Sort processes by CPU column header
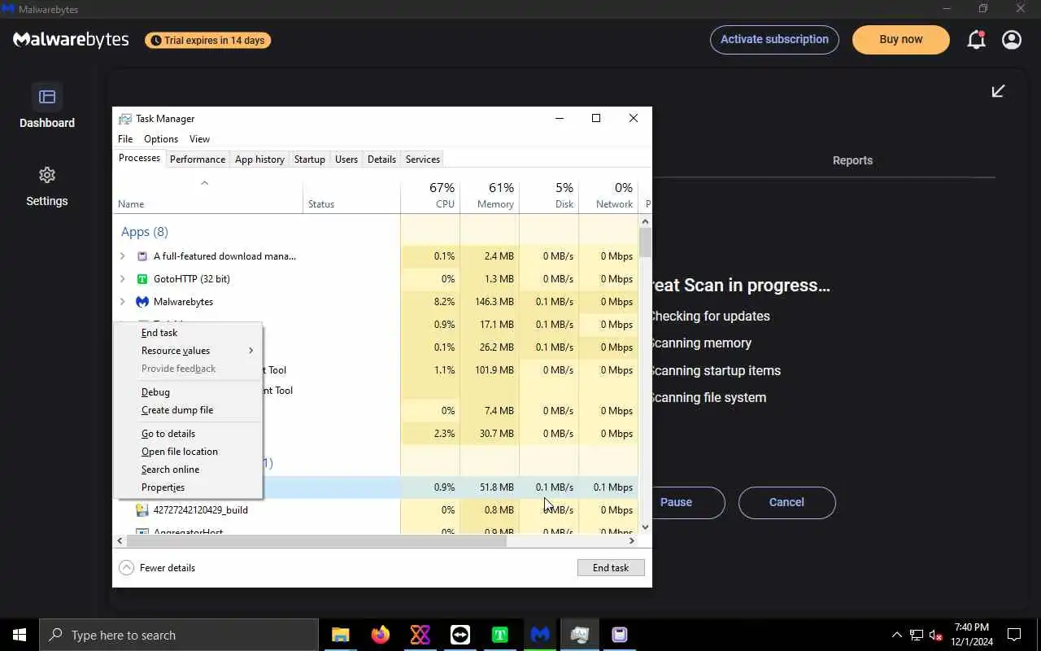 [430, 195]
